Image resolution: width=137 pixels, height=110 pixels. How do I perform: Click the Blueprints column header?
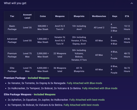coord(79,16)
